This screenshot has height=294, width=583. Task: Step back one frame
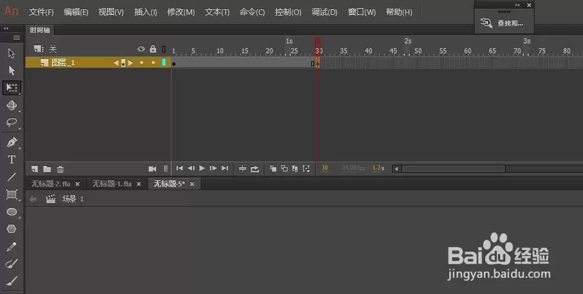[191, 168]
